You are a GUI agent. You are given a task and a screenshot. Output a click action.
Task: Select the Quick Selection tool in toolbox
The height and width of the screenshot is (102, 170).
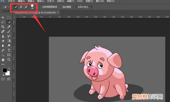[x=9, y=22]
